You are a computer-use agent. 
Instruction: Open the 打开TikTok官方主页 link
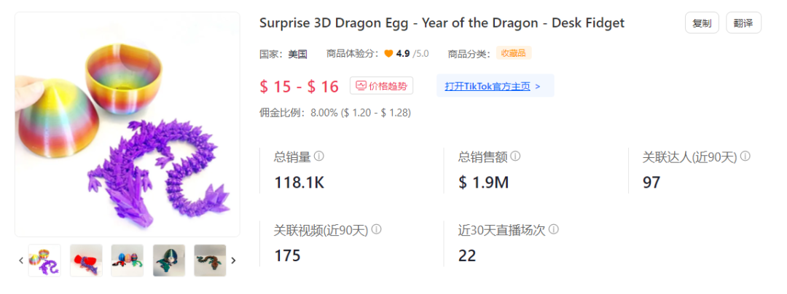coord(494,86)
